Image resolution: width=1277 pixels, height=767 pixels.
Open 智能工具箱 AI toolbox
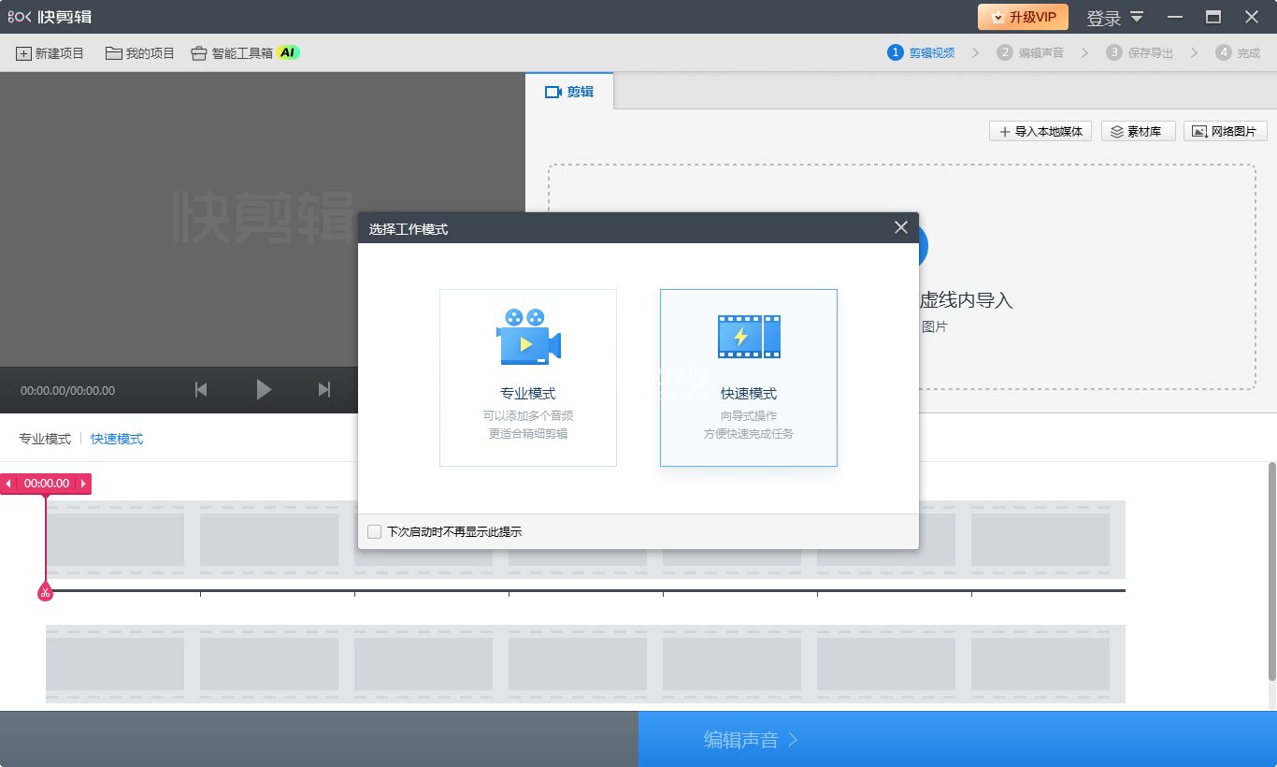pos(245,53)
